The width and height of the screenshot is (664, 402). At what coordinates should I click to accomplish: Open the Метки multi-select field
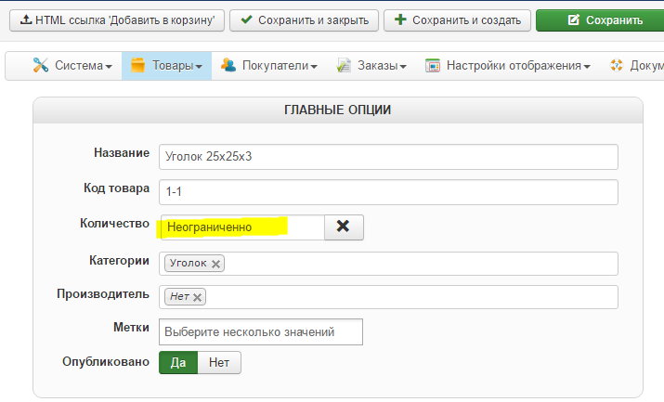[x=260, y=331]
